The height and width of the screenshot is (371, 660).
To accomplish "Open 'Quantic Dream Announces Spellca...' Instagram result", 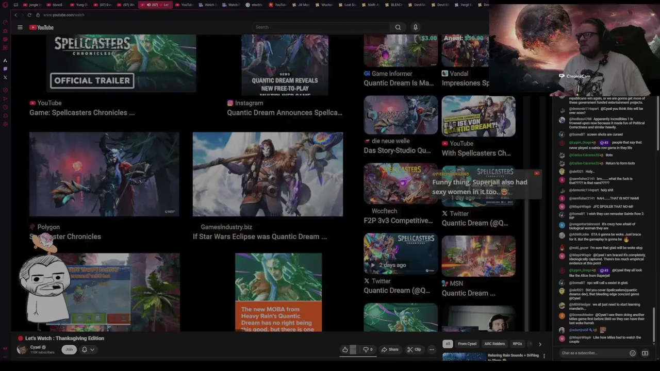I will pyautogui.click(x=285, y=112).
